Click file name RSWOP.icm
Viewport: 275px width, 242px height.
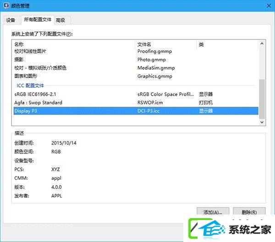click(150, 103)
